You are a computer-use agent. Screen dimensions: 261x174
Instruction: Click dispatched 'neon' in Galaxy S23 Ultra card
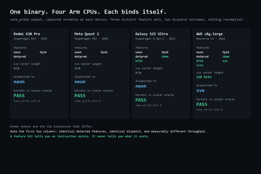click(x=141, y=86)
